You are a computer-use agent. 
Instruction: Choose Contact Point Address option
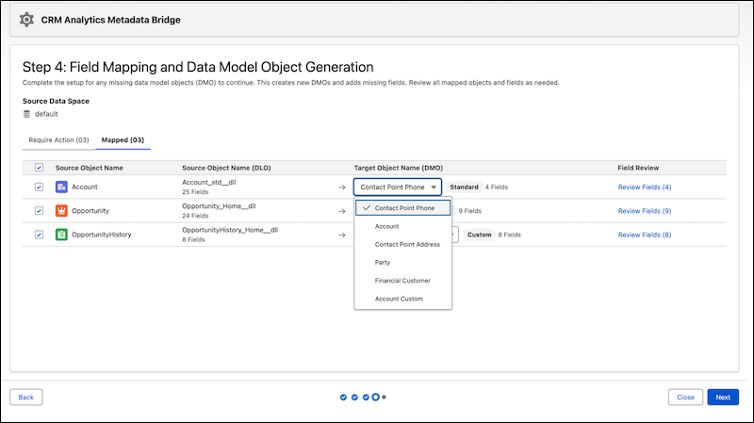[403, 245]
